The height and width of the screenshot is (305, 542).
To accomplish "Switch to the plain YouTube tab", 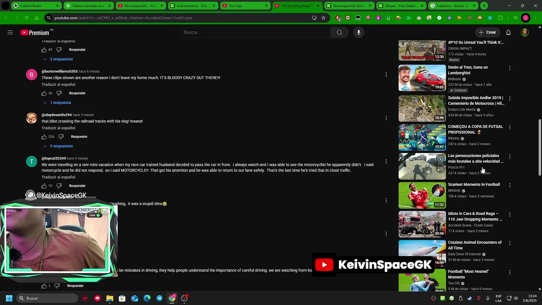I will tap(244, 6).
